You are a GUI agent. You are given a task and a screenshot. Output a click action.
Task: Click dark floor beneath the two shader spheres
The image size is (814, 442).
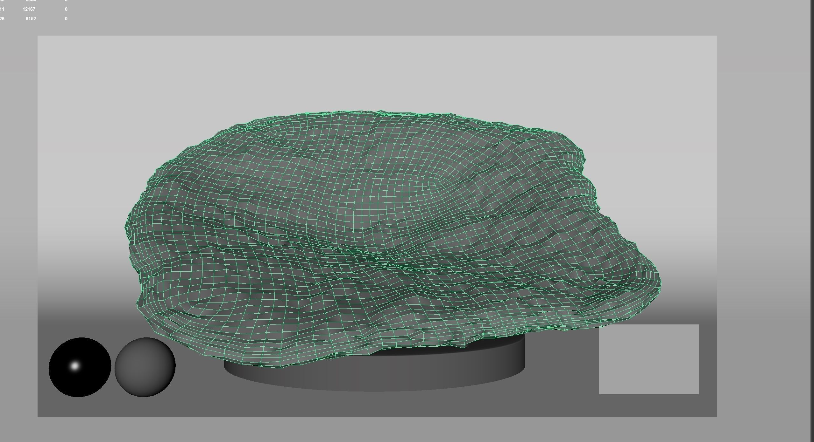(x=111, y=407)
